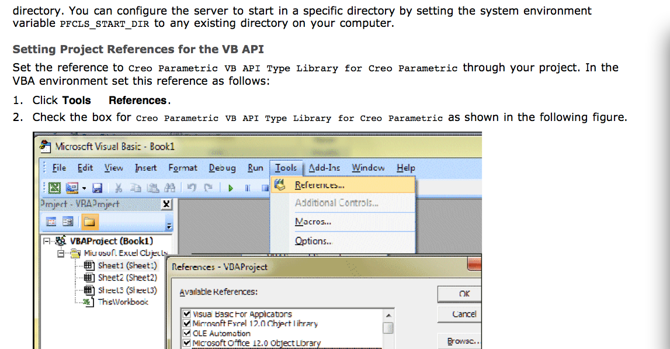
Task: Click the ThisWorkbook icon in tree
Action: pos(88,302)
